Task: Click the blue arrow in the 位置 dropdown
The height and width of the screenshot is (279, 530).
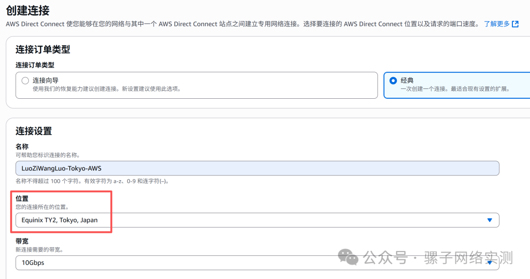Action: (x=489, y=220)
